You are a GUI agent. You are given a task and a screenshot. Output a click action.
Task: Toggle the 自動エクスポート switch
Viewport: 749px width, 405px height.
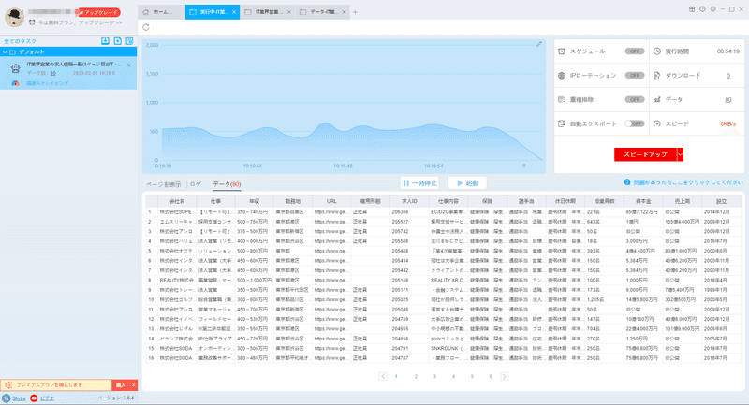click(635, 123)
